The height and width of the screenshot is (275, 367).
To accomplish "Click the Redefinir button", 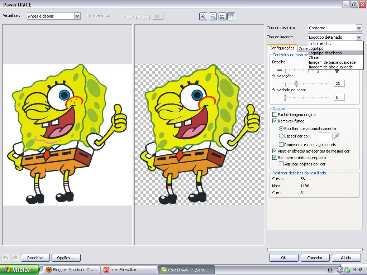I will pos(35,258).
